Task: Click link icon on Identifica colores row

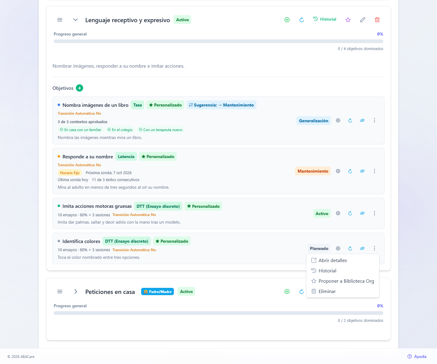Action: click(x=362, y=248)
